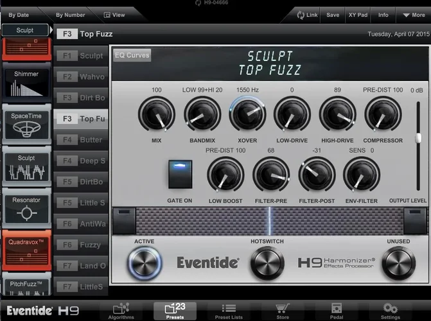Click the ENV-FILTER knob
Viewport: 431px width, 321px height.
coord(362,175)
